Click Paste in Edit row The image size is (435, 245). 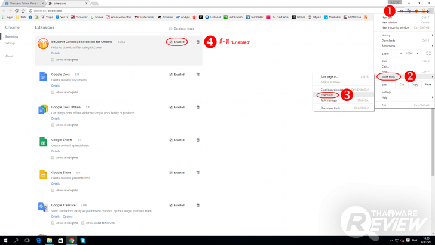pyautogui.click(x=428, y=85)
